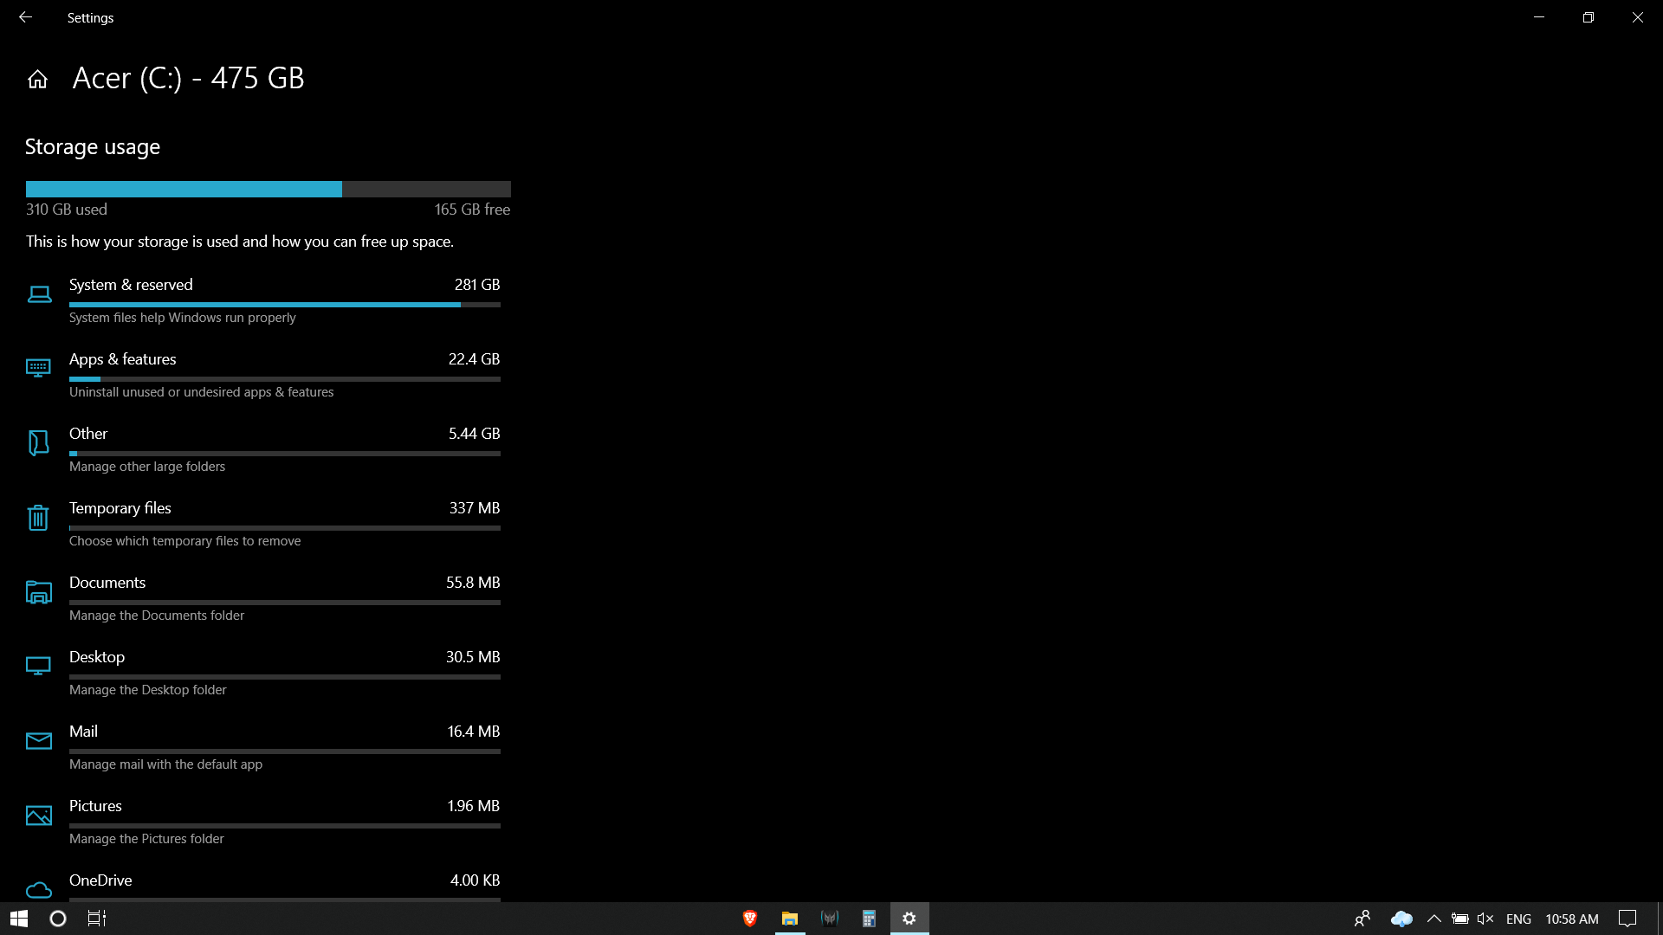Open the Action Center notifications icon
The image size is (1663, 935).
click(x=1627, y=919)
